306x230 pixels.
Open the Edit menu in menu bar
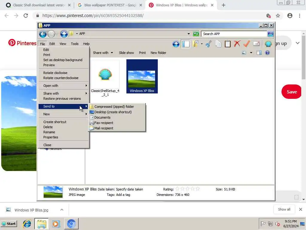click(52, 44)
